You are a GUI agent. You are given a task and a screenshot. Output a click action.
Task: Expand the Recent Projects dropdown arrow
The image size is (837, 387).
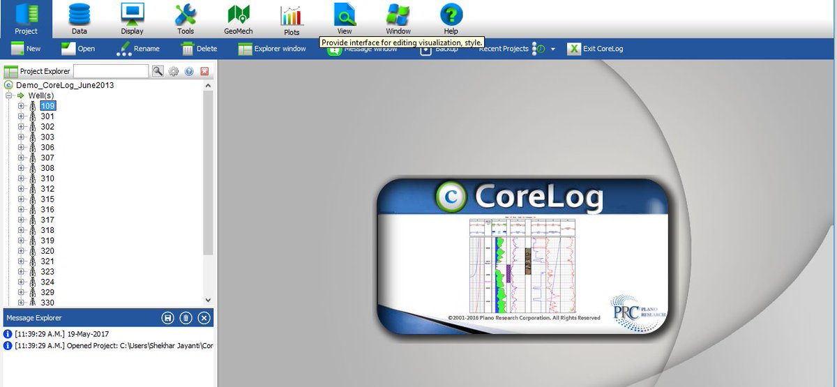point(552,50)
